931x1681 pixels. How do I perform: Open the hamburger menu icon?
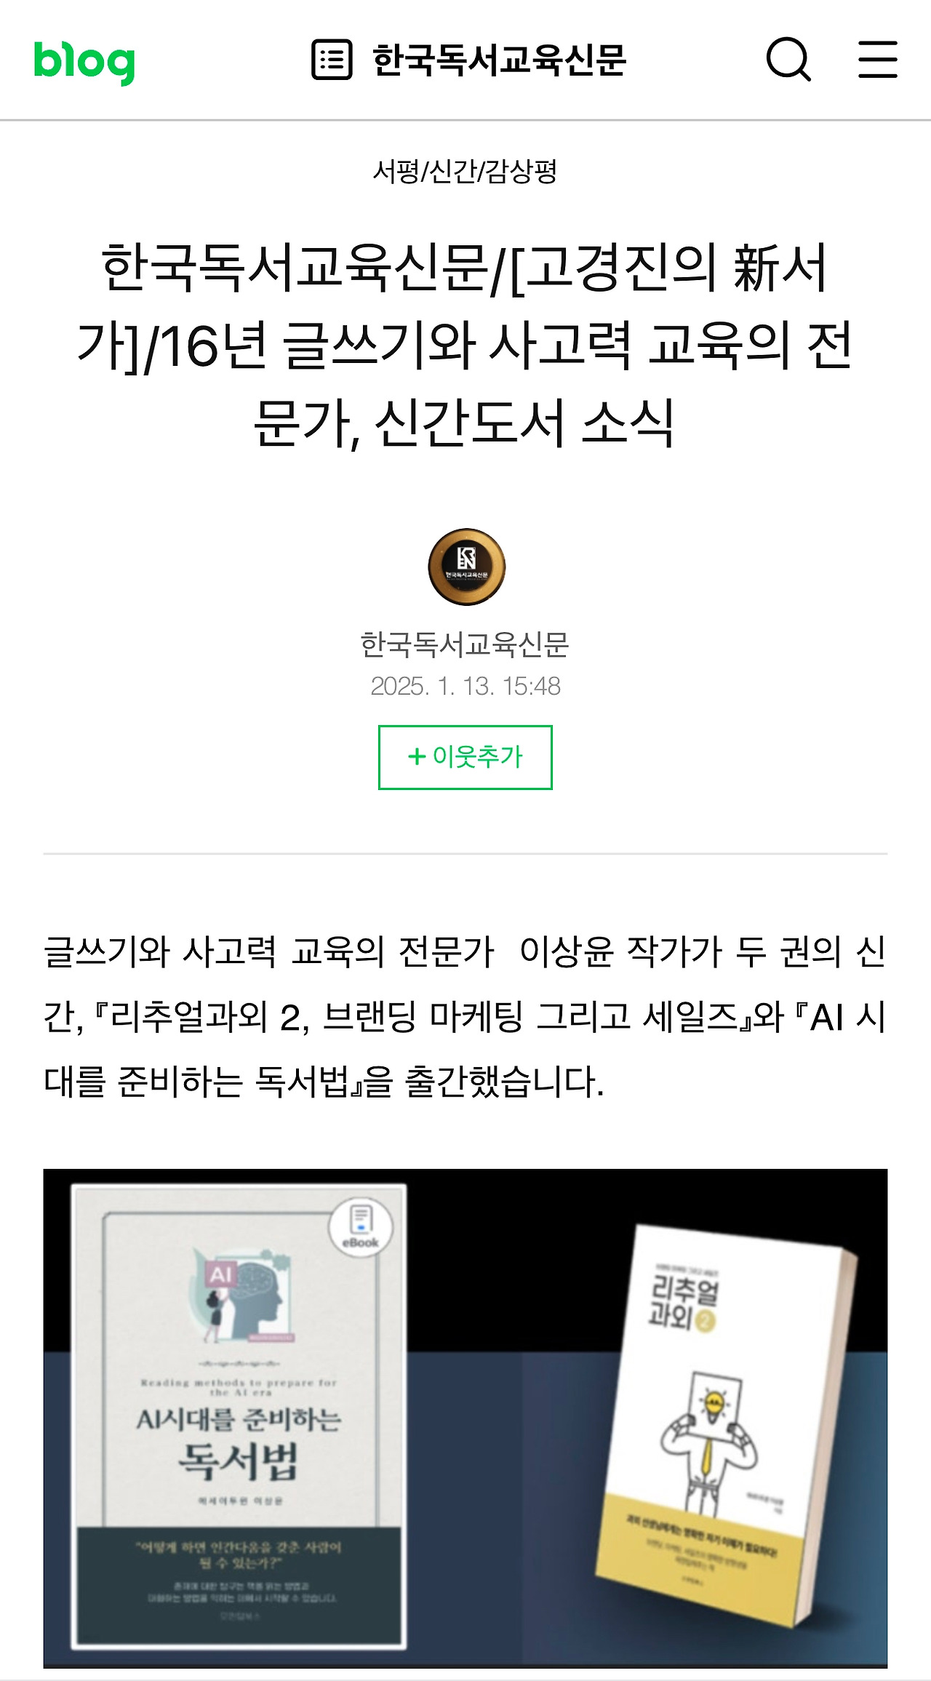[878, 59]
